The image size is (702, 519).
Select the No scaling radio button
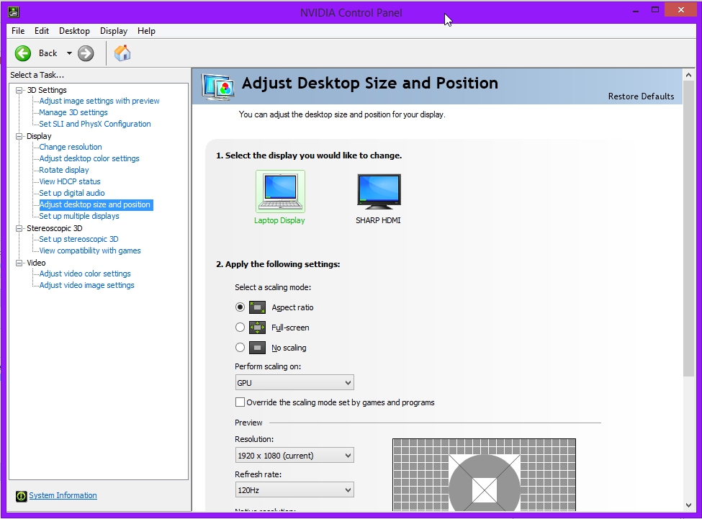240,348
